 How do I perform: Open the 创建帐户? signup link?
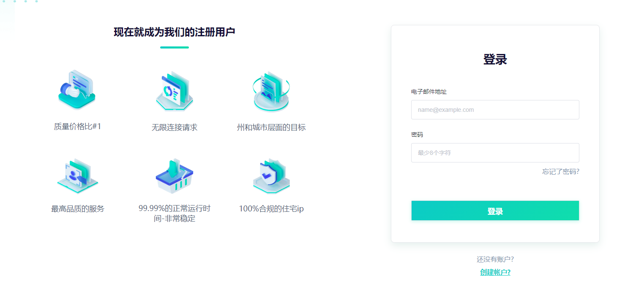[x=495, y=272]
